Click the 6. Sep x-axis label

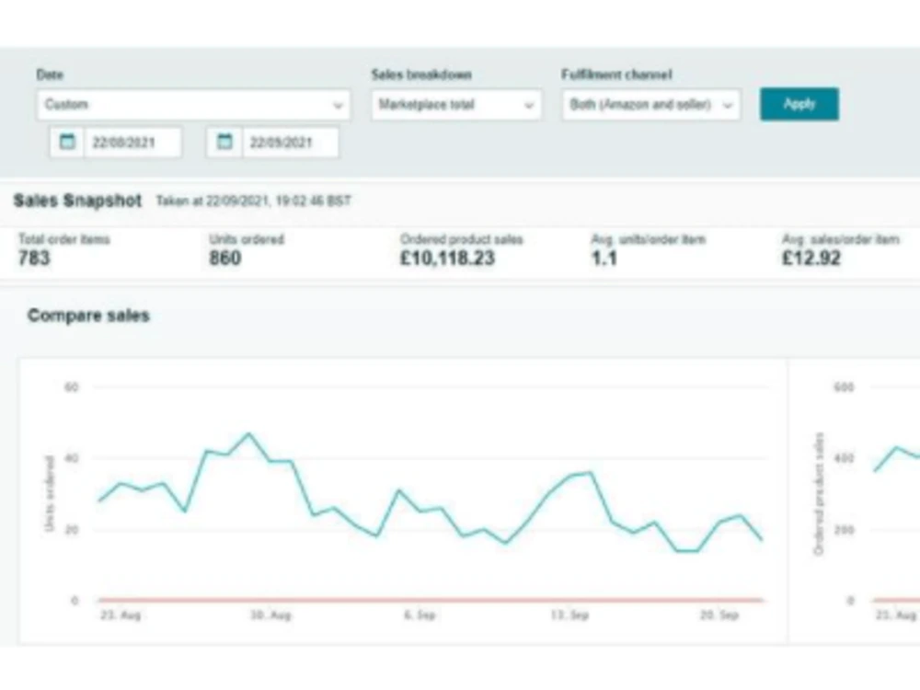point(420,615)
